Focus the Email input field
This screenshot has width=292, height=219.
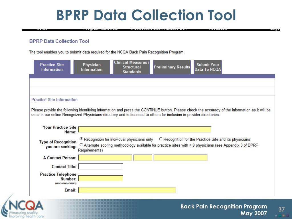click(x=127, y=190)
